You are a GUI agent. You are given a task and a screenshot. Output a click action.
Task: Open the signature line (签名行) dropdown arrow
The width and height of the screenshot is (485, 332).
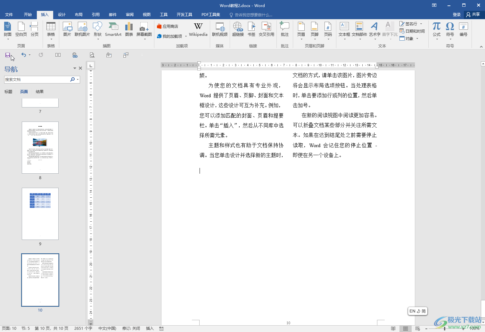tap(421, 24)
